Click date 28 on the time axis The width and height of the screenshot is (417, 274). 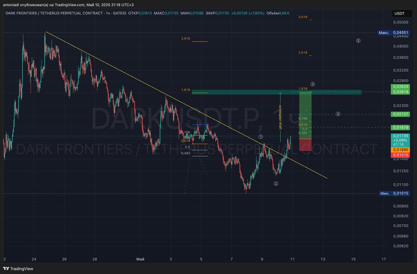[95, 259]
